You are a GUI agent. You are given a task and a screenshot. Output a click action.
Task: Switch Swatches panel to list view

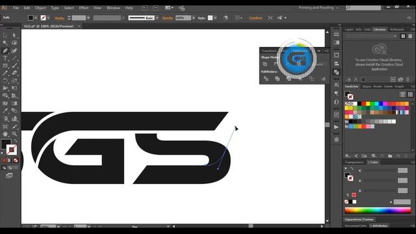point(403,94)
